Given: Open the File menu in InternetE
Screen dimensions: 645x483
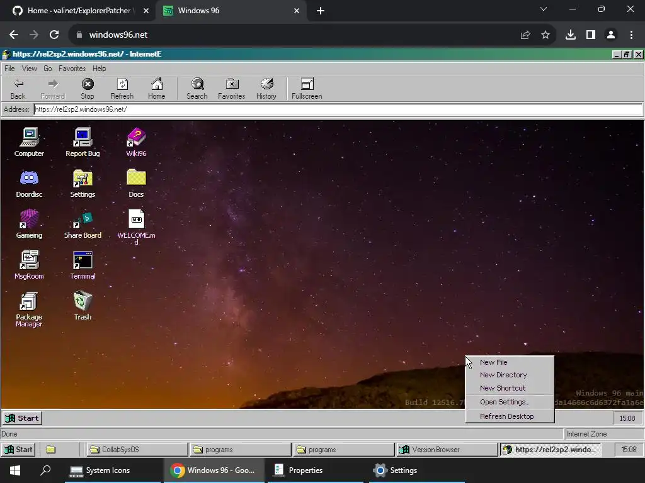Looking at the screenshot, I should click(x=9, y=69).
